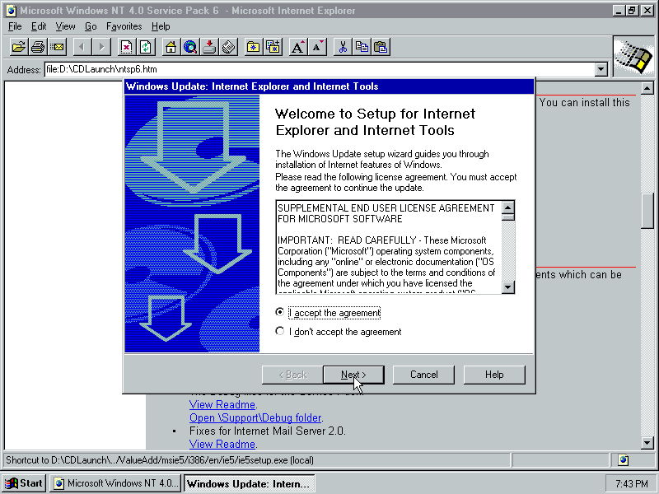Click the Stop loading toolbar icon
Viewport: 659px width, 494px height.
pyautogui.click(x=127, y=47)
